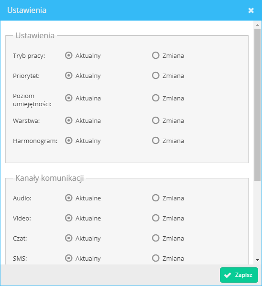
Task: Select Aktualny for Tryb pracy
Action: [68, 55]
